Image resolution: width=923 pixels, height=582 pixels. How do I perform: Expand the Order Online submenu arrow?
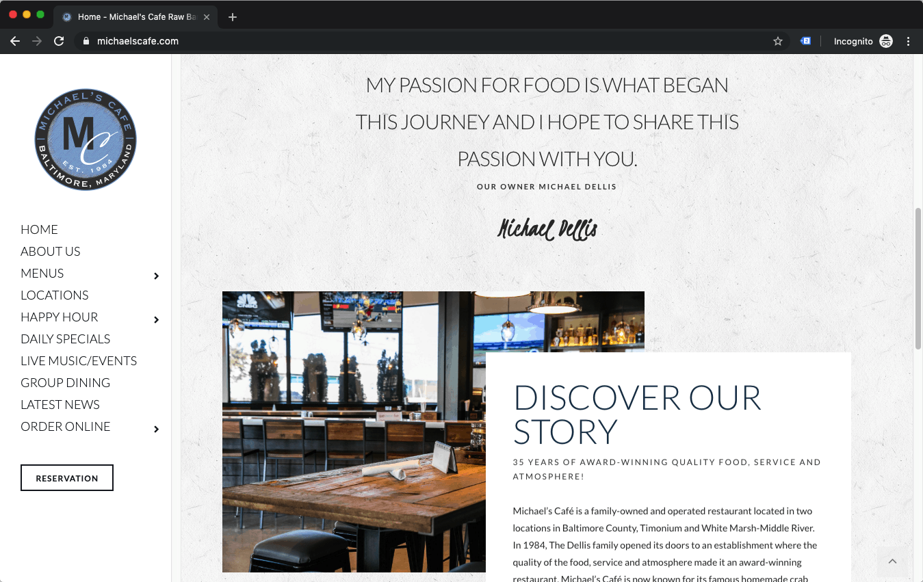157,429
